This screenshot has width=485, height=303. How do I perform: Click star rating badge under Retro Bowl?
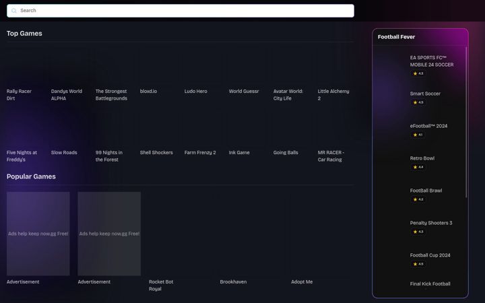[x=418, y=167]
